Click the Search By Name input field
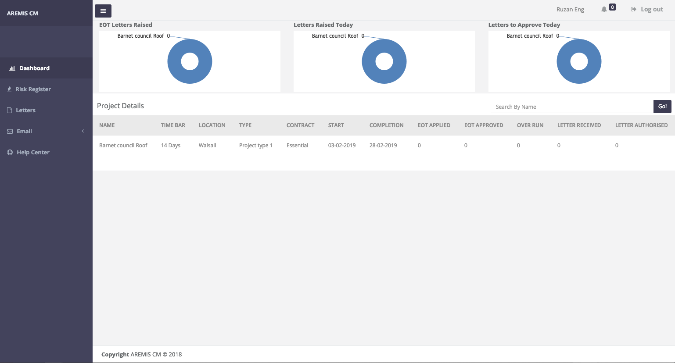The image size is (675, 363). click(571, 107)
